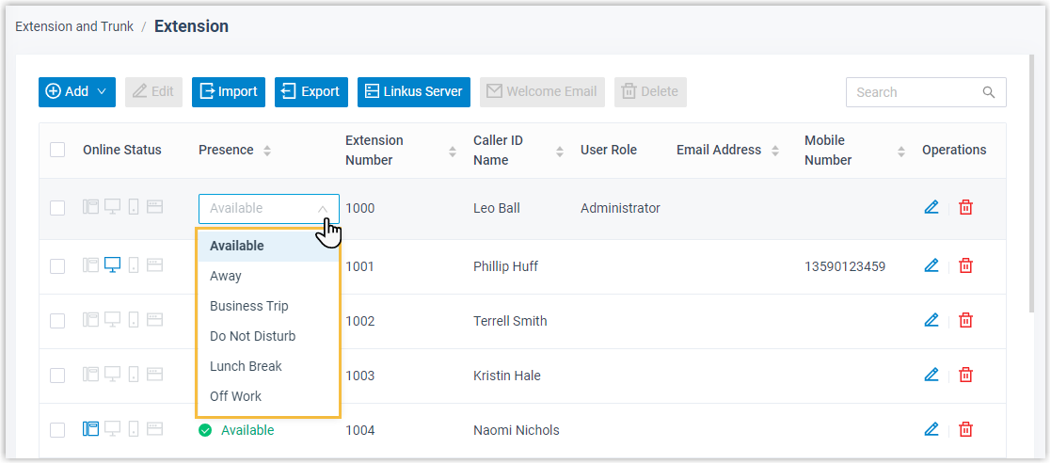Viewport: 1051px width, 464px height.
Task: Delete extension 1001 Phillip Huff trash icon
Action: tap(965, 265)
